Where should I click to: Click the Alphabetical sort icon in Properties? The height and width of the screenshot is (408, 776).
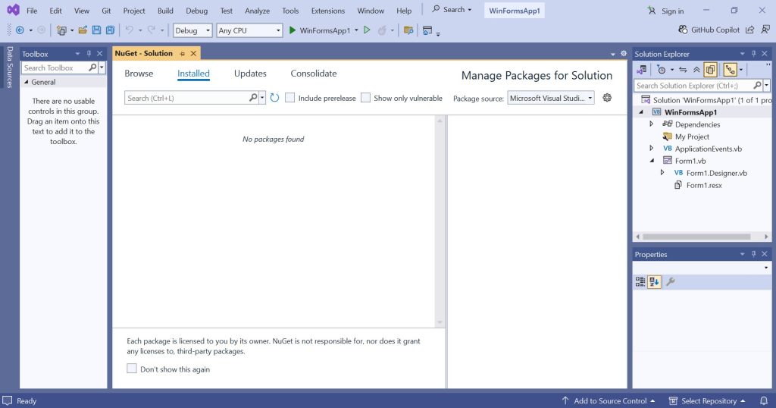pyautogui.click(x=654, y=282)
